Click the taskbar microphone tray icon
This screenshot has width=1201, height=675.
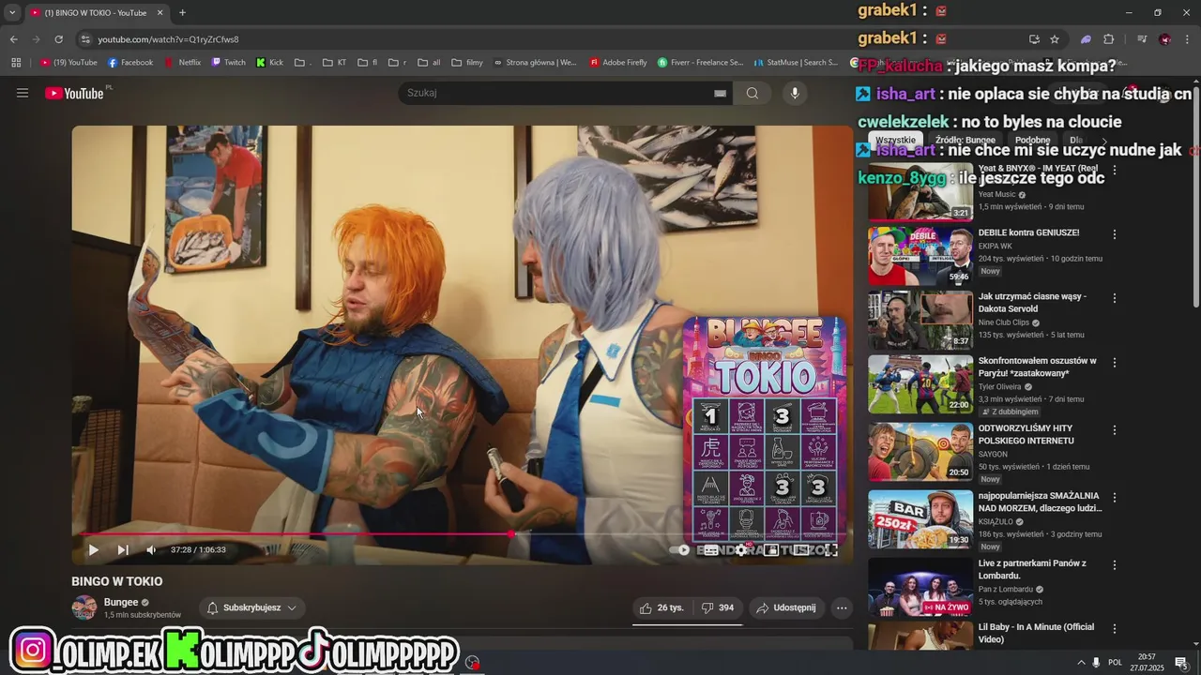point(1096,663)
